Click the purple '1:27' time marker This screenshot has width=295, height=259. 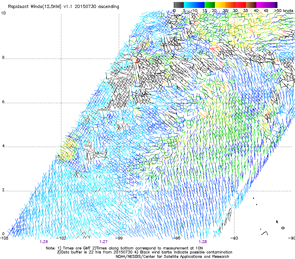[x=104, y=242]
